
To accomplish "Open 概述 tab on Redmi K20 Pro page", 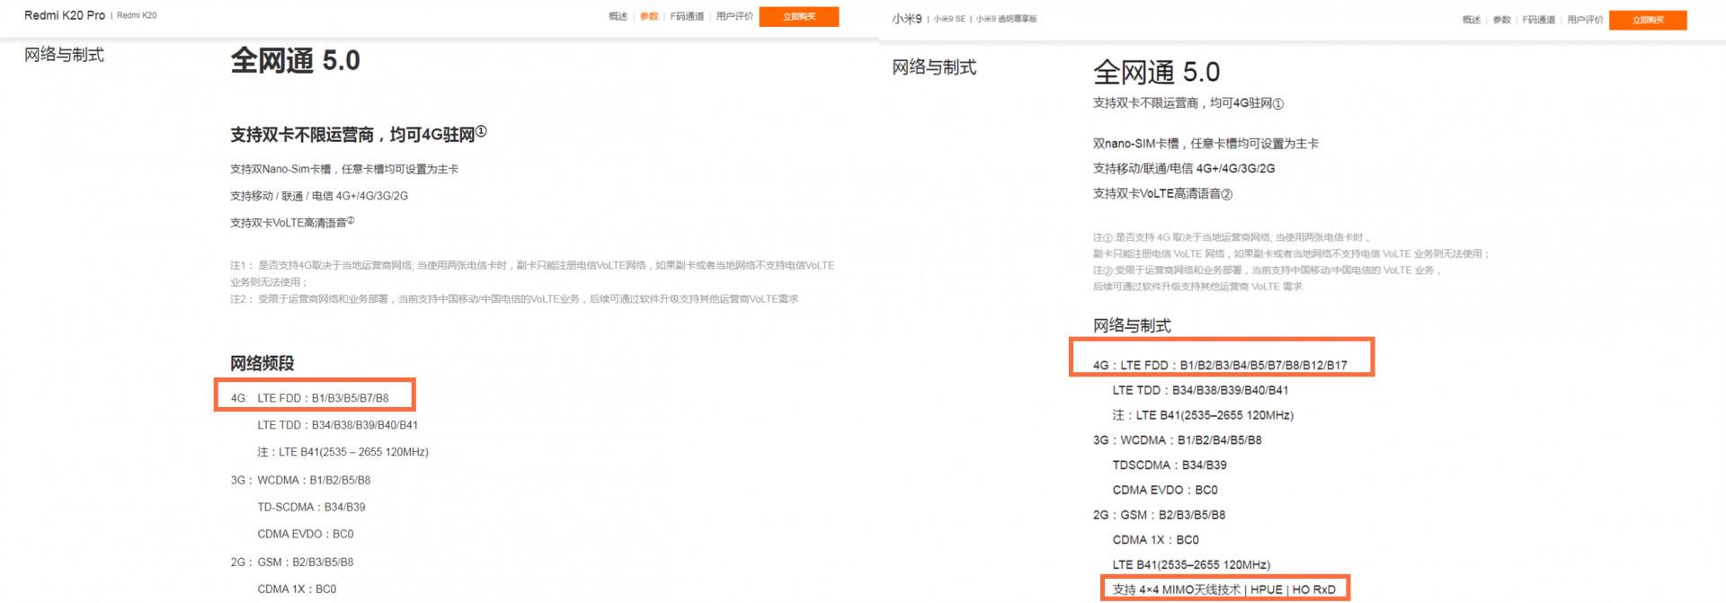I will (x=618, y=16).
